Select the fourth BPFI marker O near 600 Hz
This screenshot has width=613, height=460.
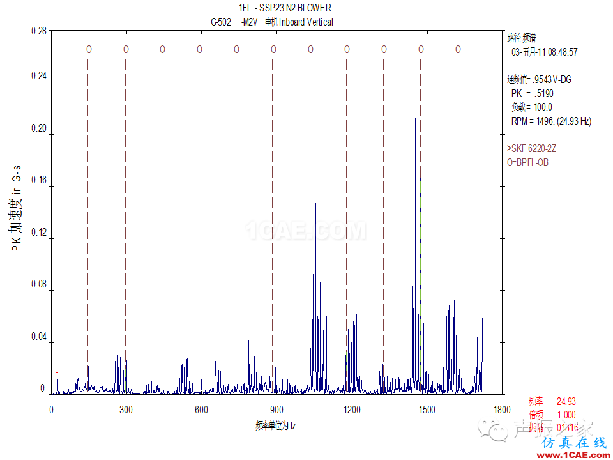point(199,50)
